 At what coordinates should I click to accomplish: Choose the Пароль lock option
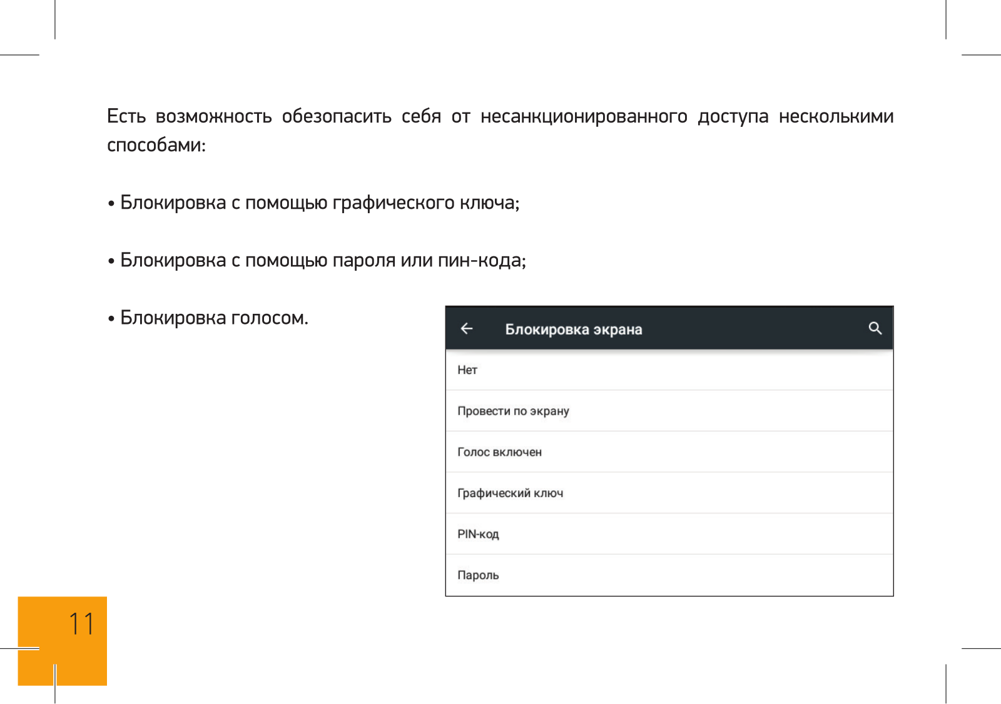[x=669, y=575]
